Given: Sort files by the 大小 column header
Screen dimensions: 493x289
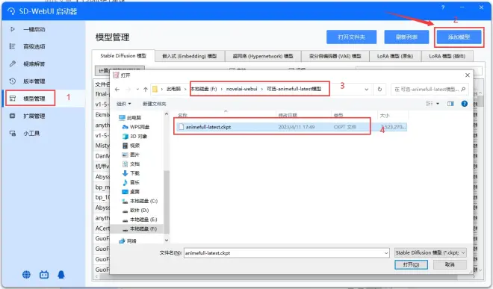Looking at the screenshot, I should 385,116.
